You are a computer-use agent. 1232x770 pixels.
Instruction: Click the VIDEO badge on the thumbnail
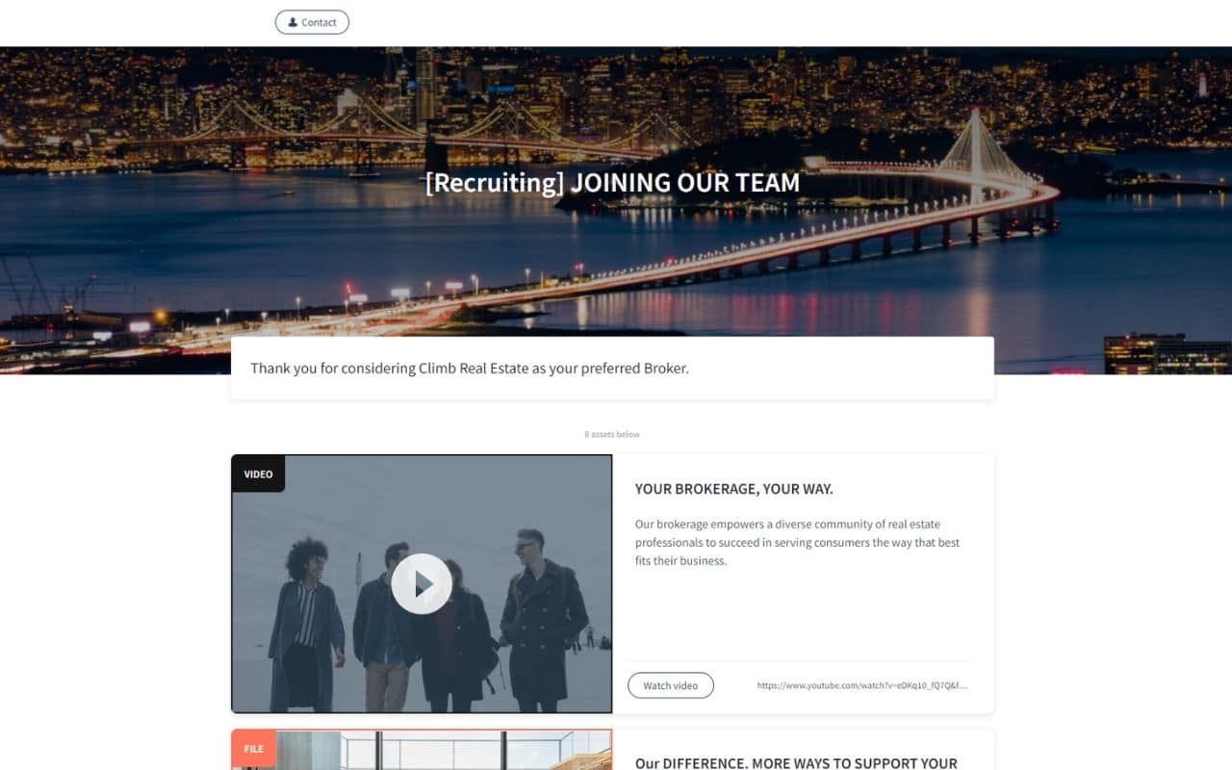(258, 474)
